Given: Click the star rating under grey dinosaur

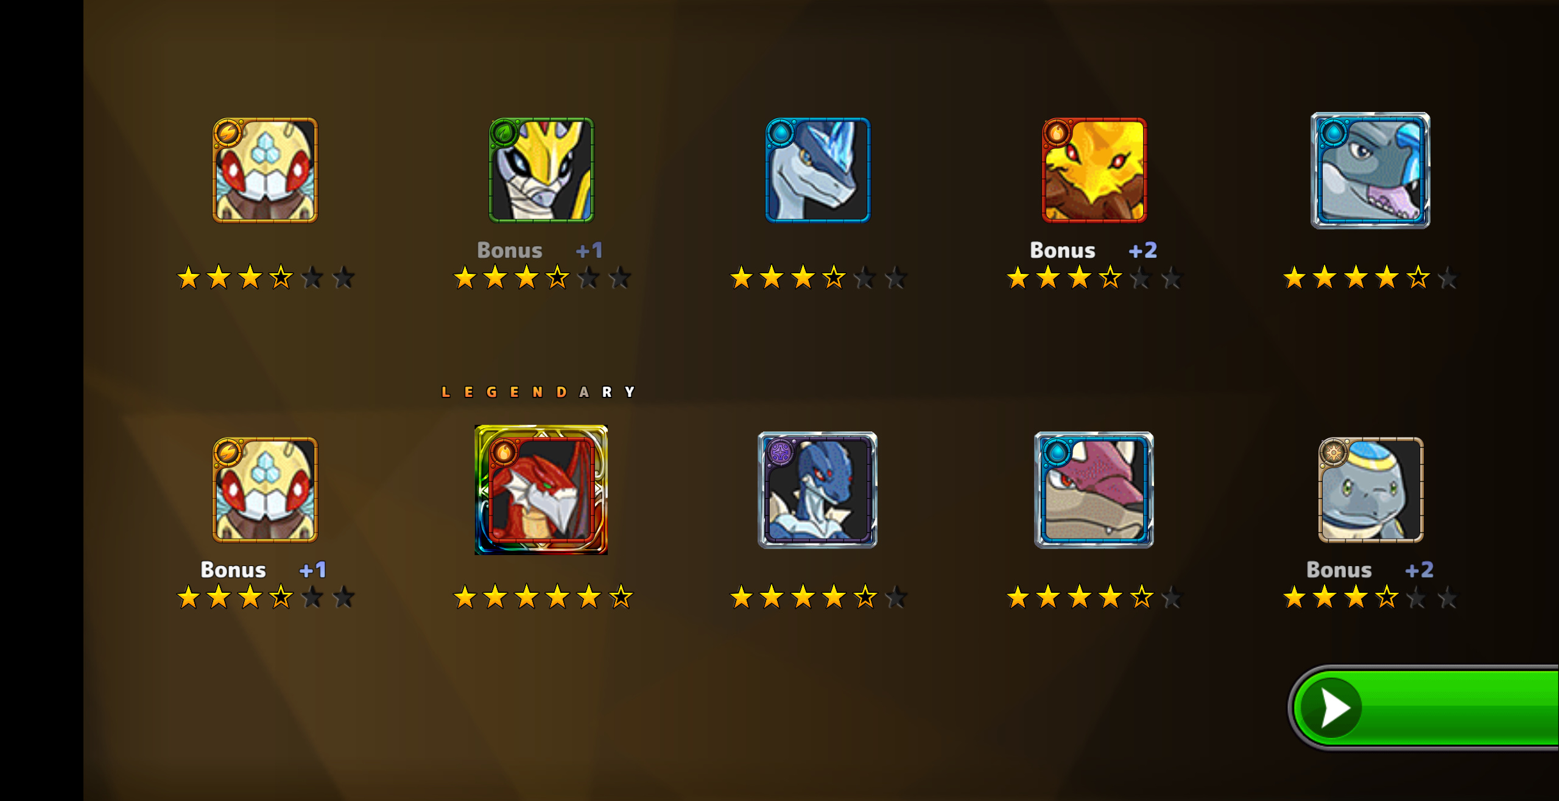Looking at the screenshot, I should point(1370,278).
